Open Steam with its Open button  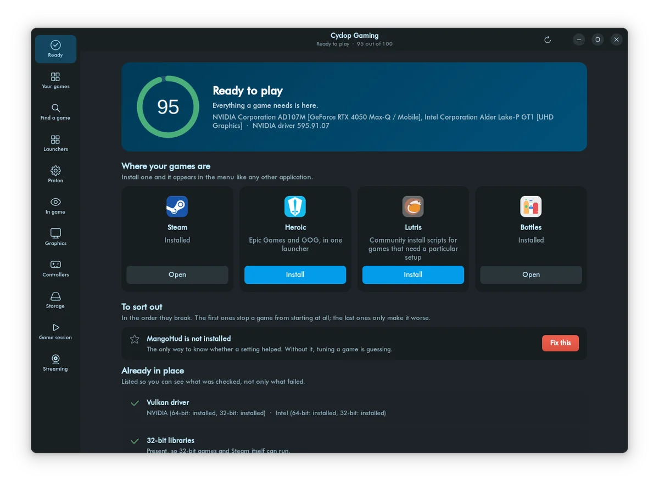click(x=177, y=275)
